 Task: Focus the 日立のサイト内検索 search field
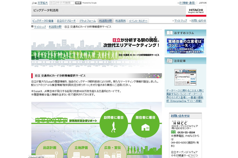[x=62, y=3]
